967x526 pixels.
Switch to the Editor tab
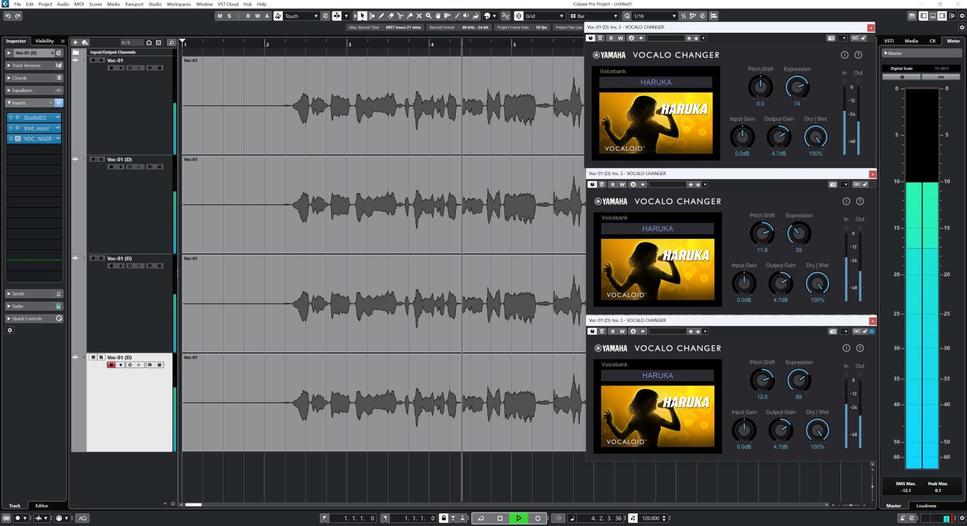pyautogui.click(x=42, y=505)
